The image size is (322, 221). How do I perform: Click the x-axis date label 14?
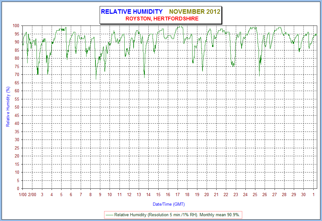148,194
